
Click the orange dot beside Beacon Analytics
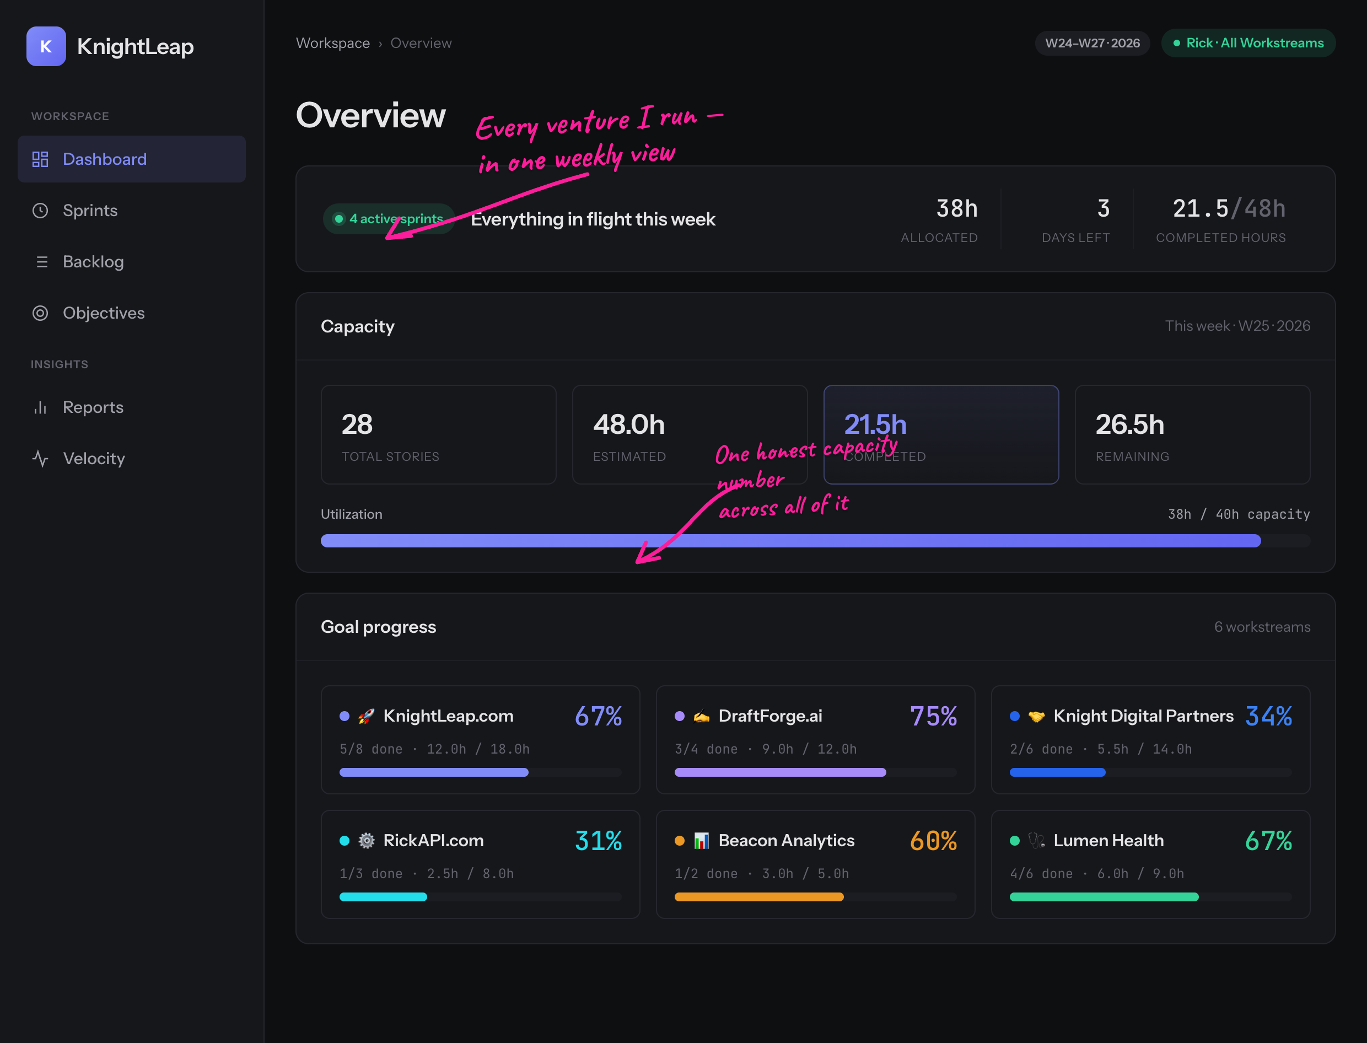680,841
